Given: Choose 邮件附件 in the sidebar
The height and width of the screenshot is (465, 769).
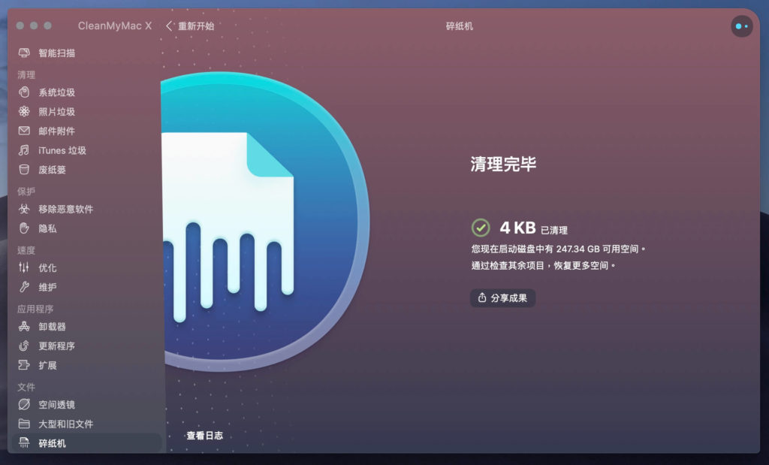Looking at the screenshot, I should click(57, 131).
